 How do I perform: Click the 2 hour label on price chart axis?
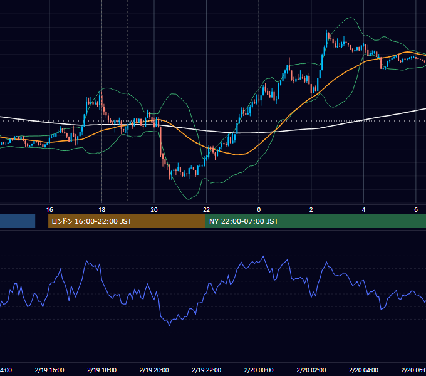point(311,210)
